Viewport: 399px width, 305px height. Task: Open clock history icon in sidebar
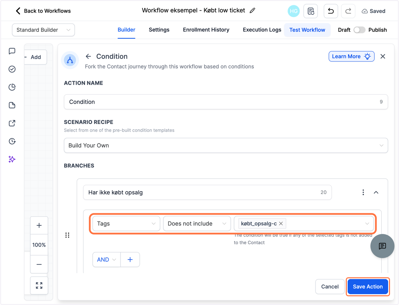coord(12,141)
